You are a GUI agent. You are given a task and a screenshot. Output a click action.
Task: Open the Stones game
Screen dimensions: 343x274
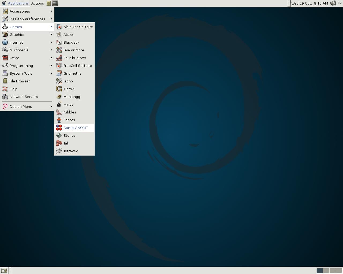tap(74, 135)
